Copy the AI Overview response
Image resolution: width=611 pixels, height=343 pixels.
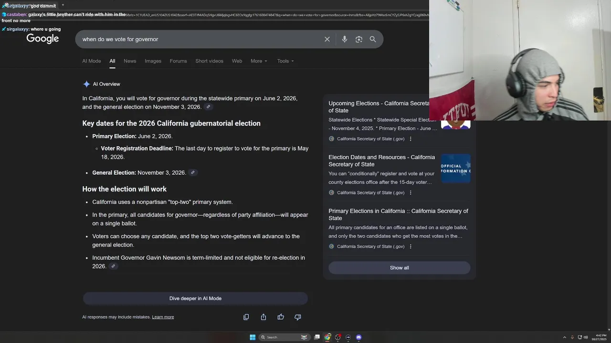click(246, 317)
